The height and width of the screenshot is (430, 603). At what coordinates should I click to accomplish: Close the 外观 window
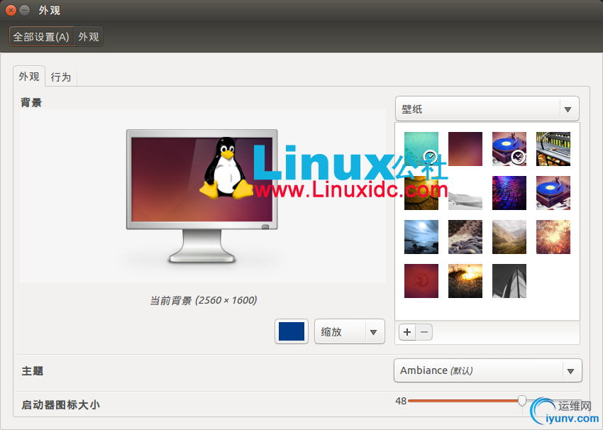coord(11,10)
